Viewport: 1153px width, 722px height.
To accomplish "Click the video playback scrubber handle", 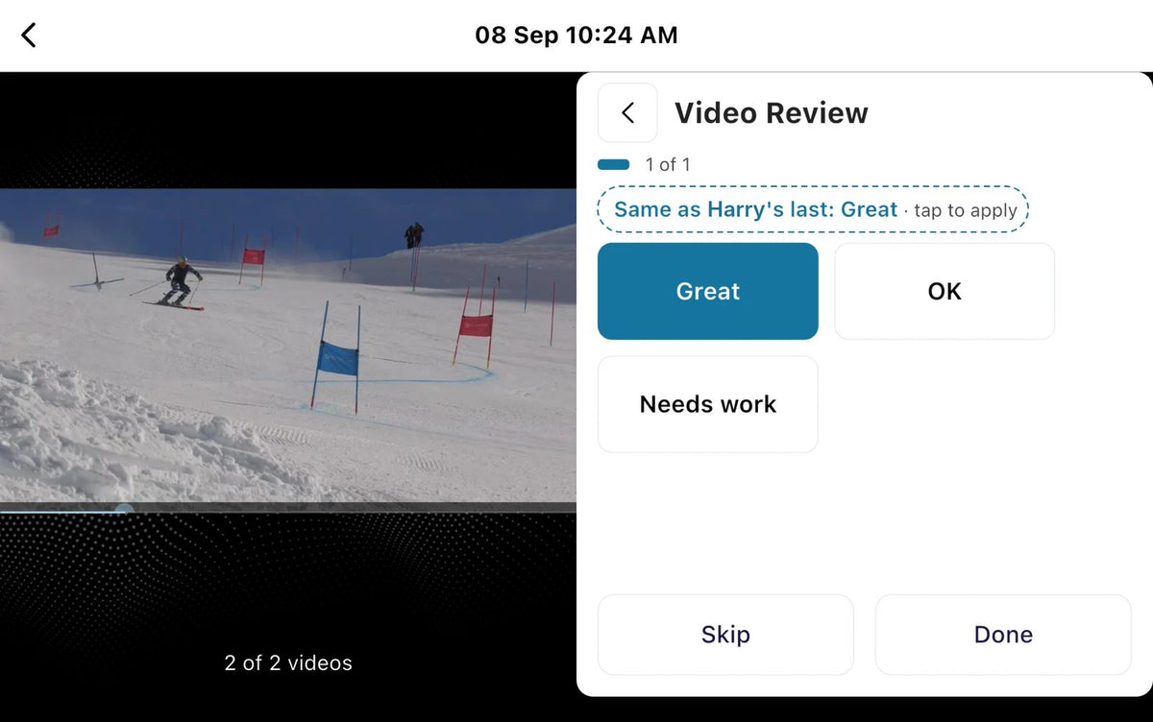I will pyautogui.click(x=124, y=511).
